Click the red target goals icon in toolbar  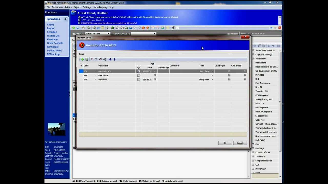pyautogui.click(x=143, y=28)
